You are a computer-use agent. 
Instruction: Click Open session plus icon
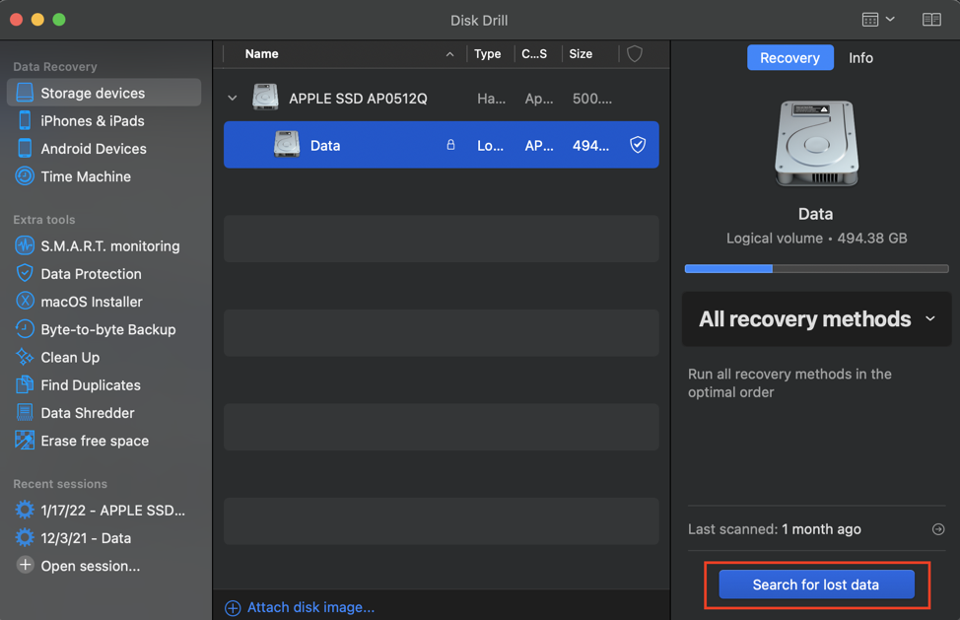coord(25,565)
